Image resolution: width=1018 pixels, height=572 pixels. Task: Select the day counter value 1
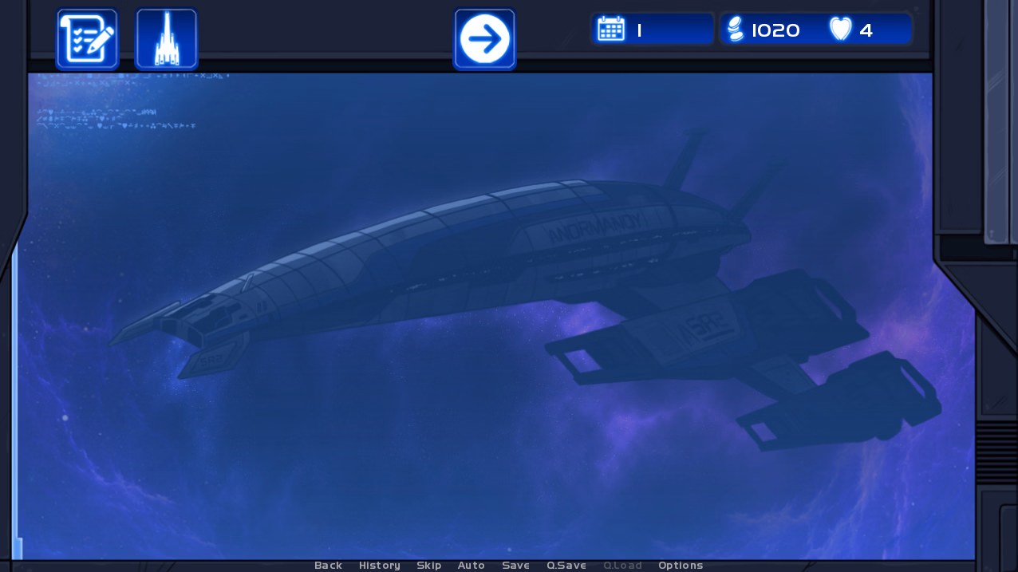click(639, 30)
